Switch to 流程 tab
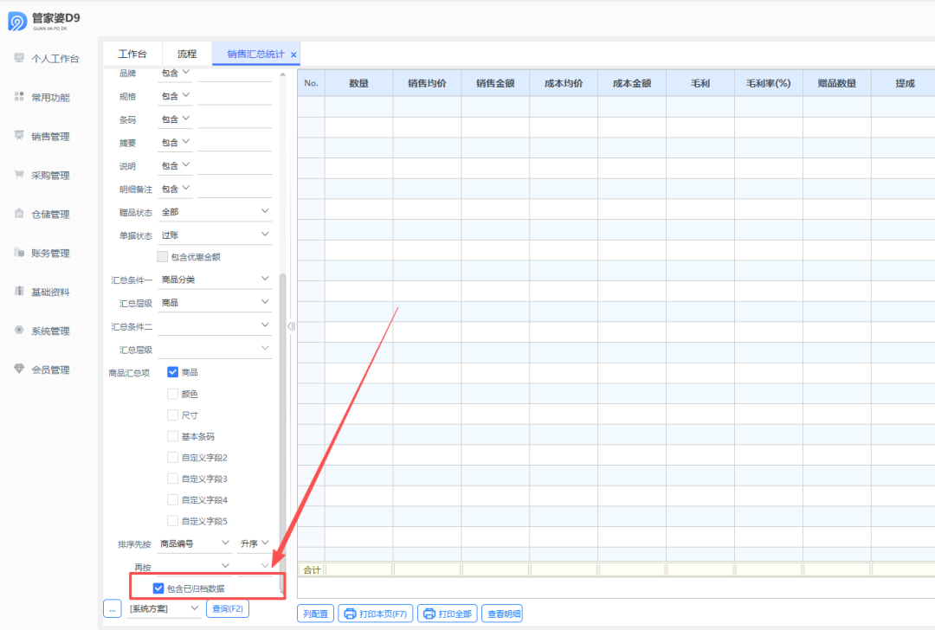This screenshot has height=630, width=935. tap(187, 54)
